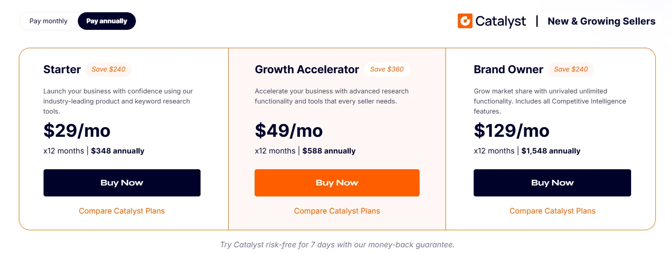Select the Pay annually billing option
Screen dimensions: 672x253
click(x=106, y=21)
